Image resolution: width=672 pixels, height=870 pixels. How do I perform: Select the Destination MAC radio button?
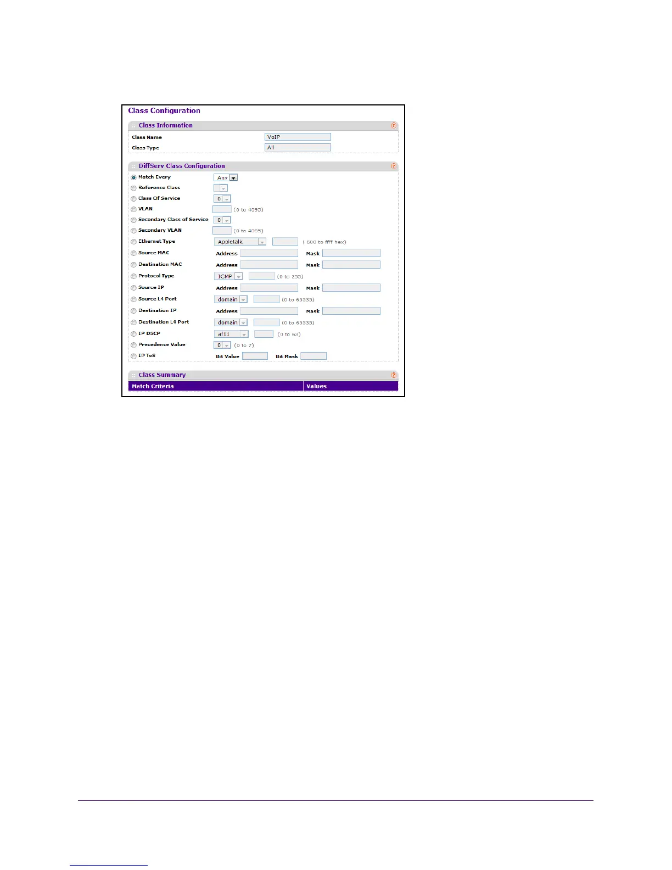pos(133,265)
